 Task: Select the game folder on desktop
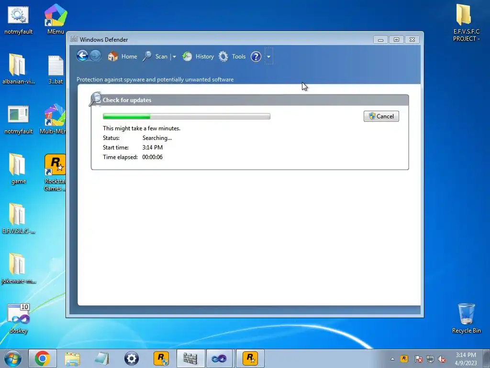[x=18, y=169]
